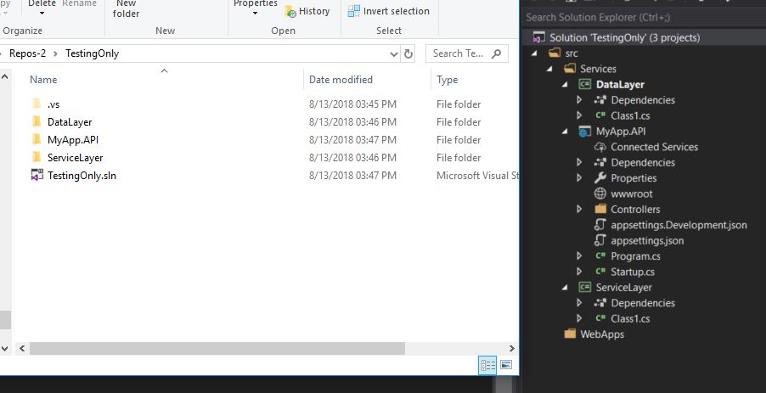Click the horizontal scrollbar left arrow

click(21, 348)
